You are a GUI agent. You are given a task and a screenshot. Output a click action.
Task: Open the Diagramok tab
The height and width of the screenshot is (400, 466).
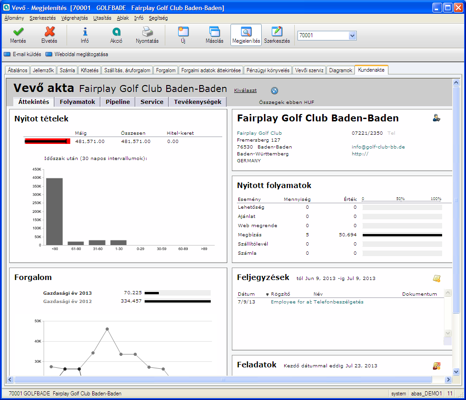click(x=341, y=70)
